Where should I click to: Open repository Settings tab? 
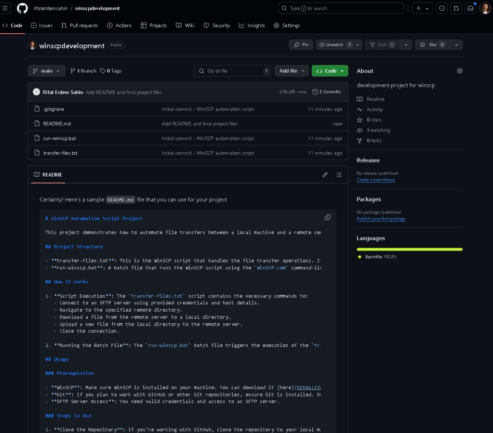tap(287, 26)
